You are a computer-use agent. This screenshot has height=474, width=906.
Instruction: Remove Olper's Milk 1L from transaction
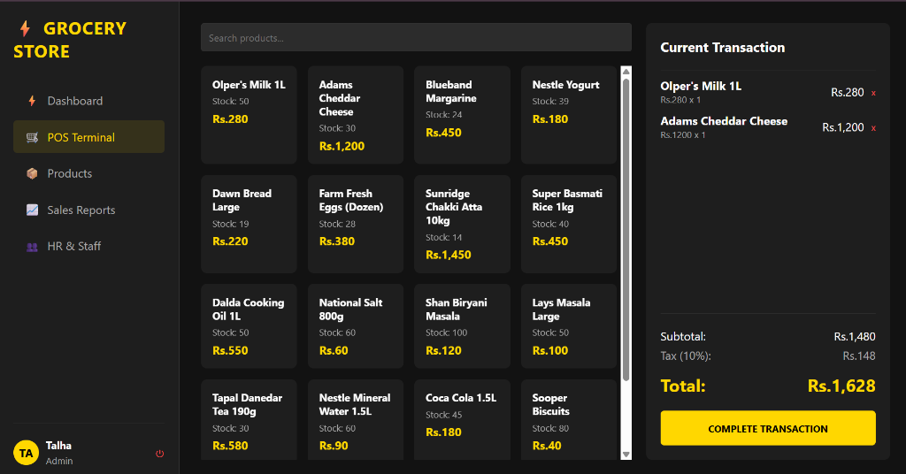coord(873,93)
